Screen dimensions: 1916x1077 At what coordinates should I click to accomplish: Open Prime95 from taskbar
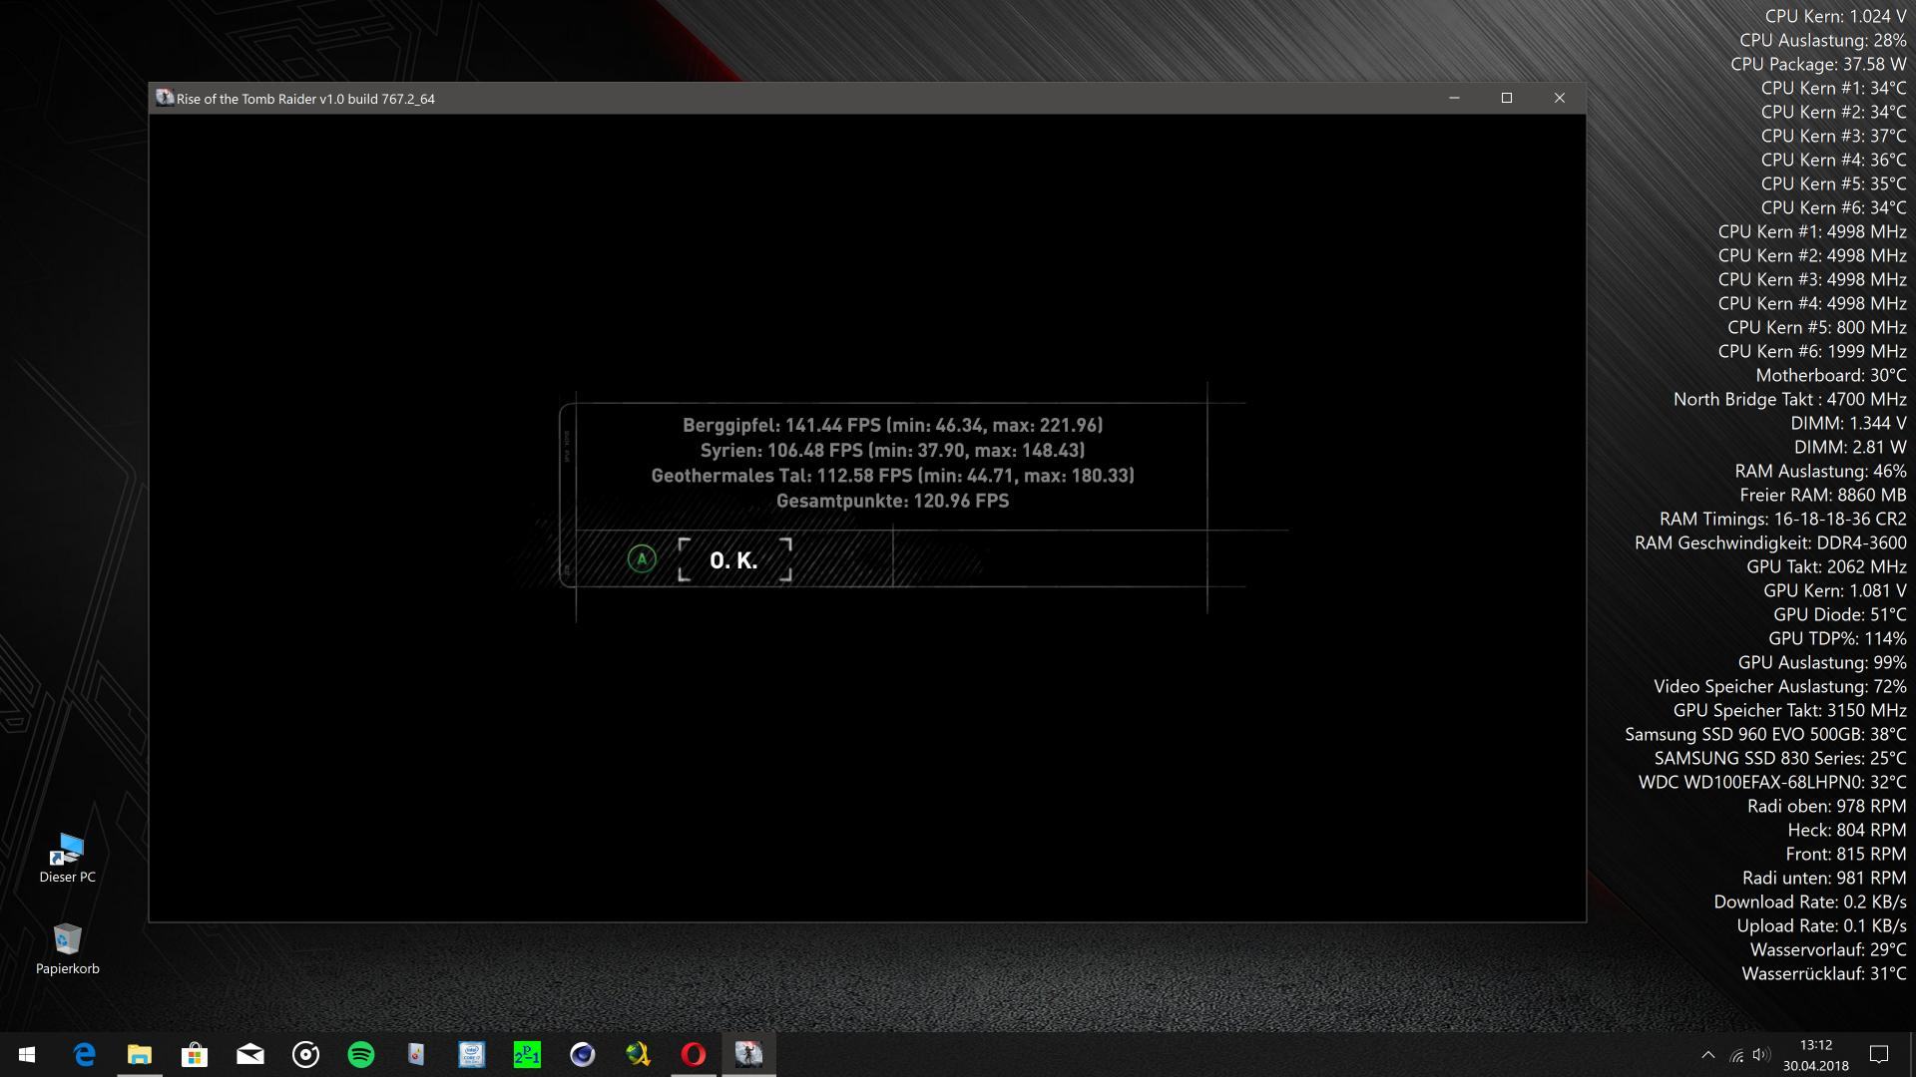(527, 1054)
